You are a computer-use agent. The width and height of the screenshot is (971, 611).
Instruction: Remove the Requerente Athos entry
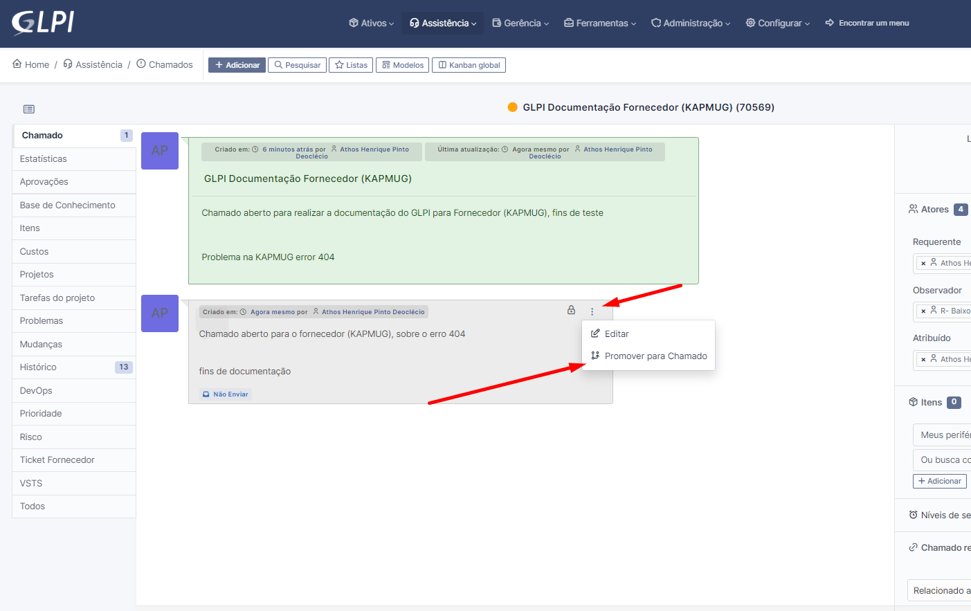(x=923, y=264)
